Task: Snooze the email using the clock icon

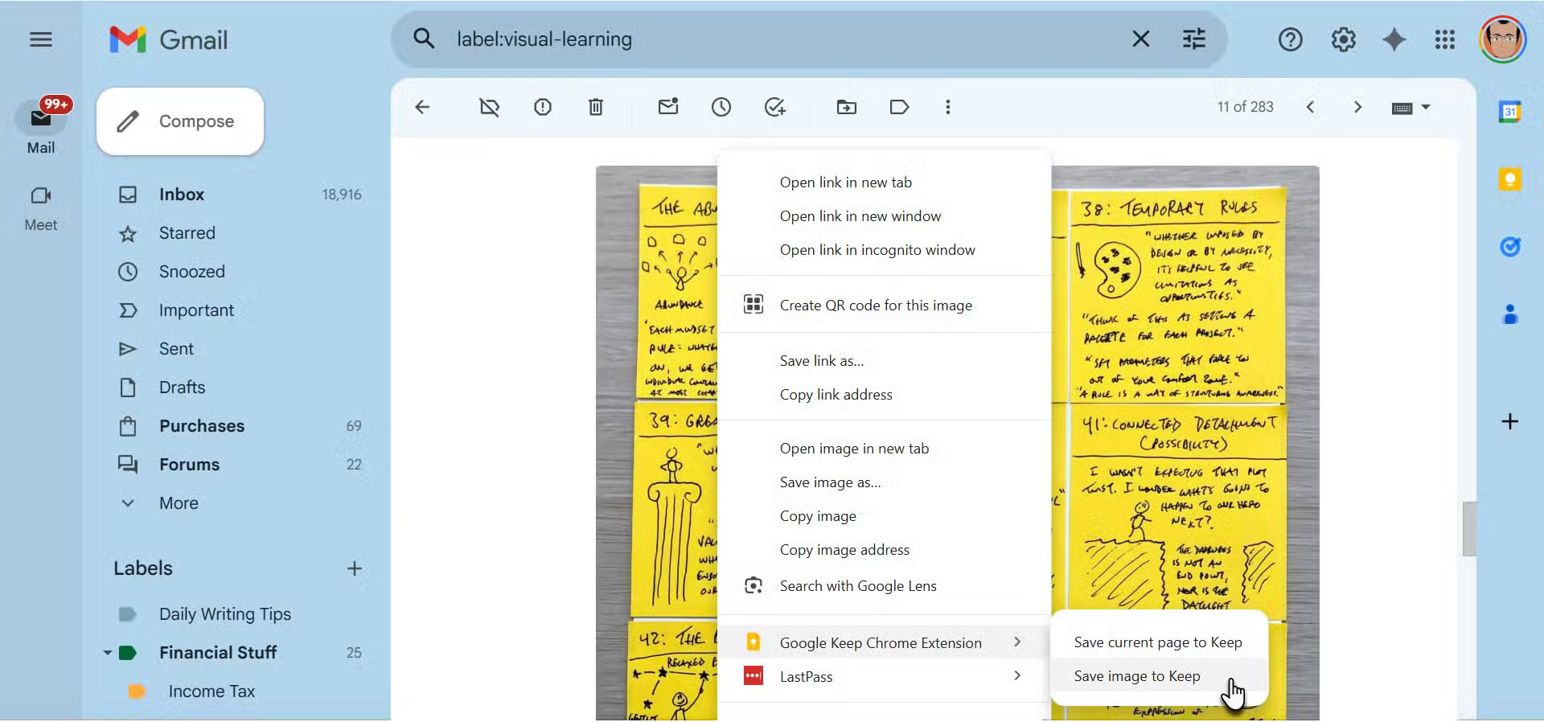Action: tap(721, 107)
